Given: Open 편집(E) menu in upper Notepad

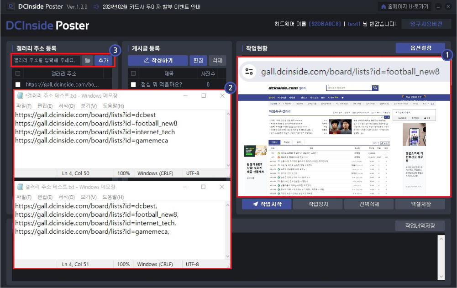Looking at the screenshot, I should pyautogui.click(x=45, y=106).
